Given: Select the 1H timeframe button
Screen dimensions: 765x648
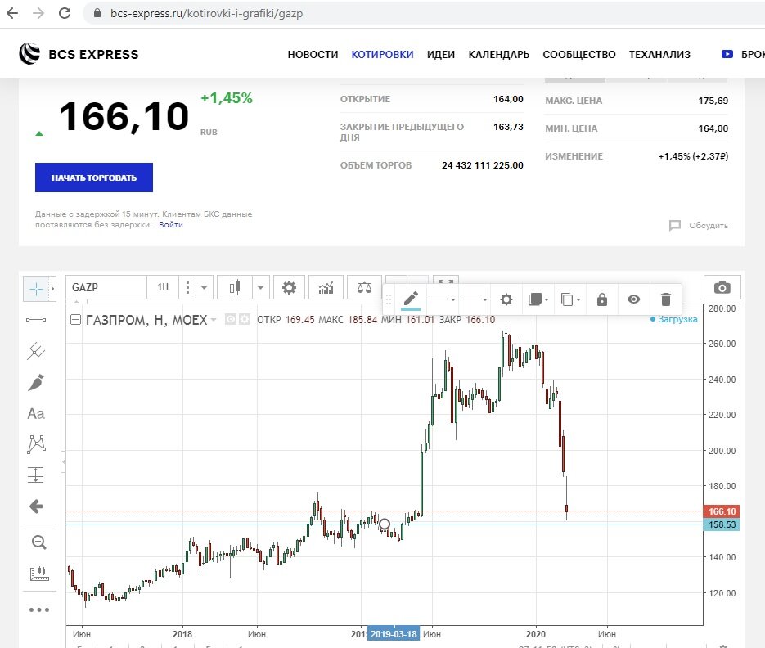Looking at the screenshot, I should pos(163,287).
